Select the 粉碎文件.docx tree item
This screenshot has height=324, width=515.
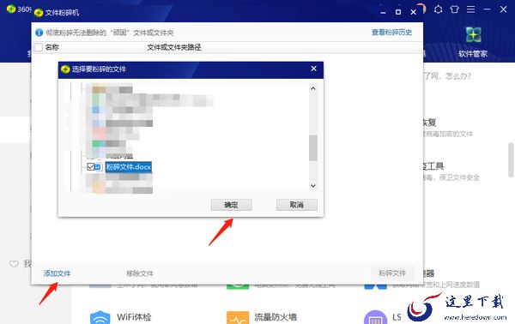[x=129, y=167]
